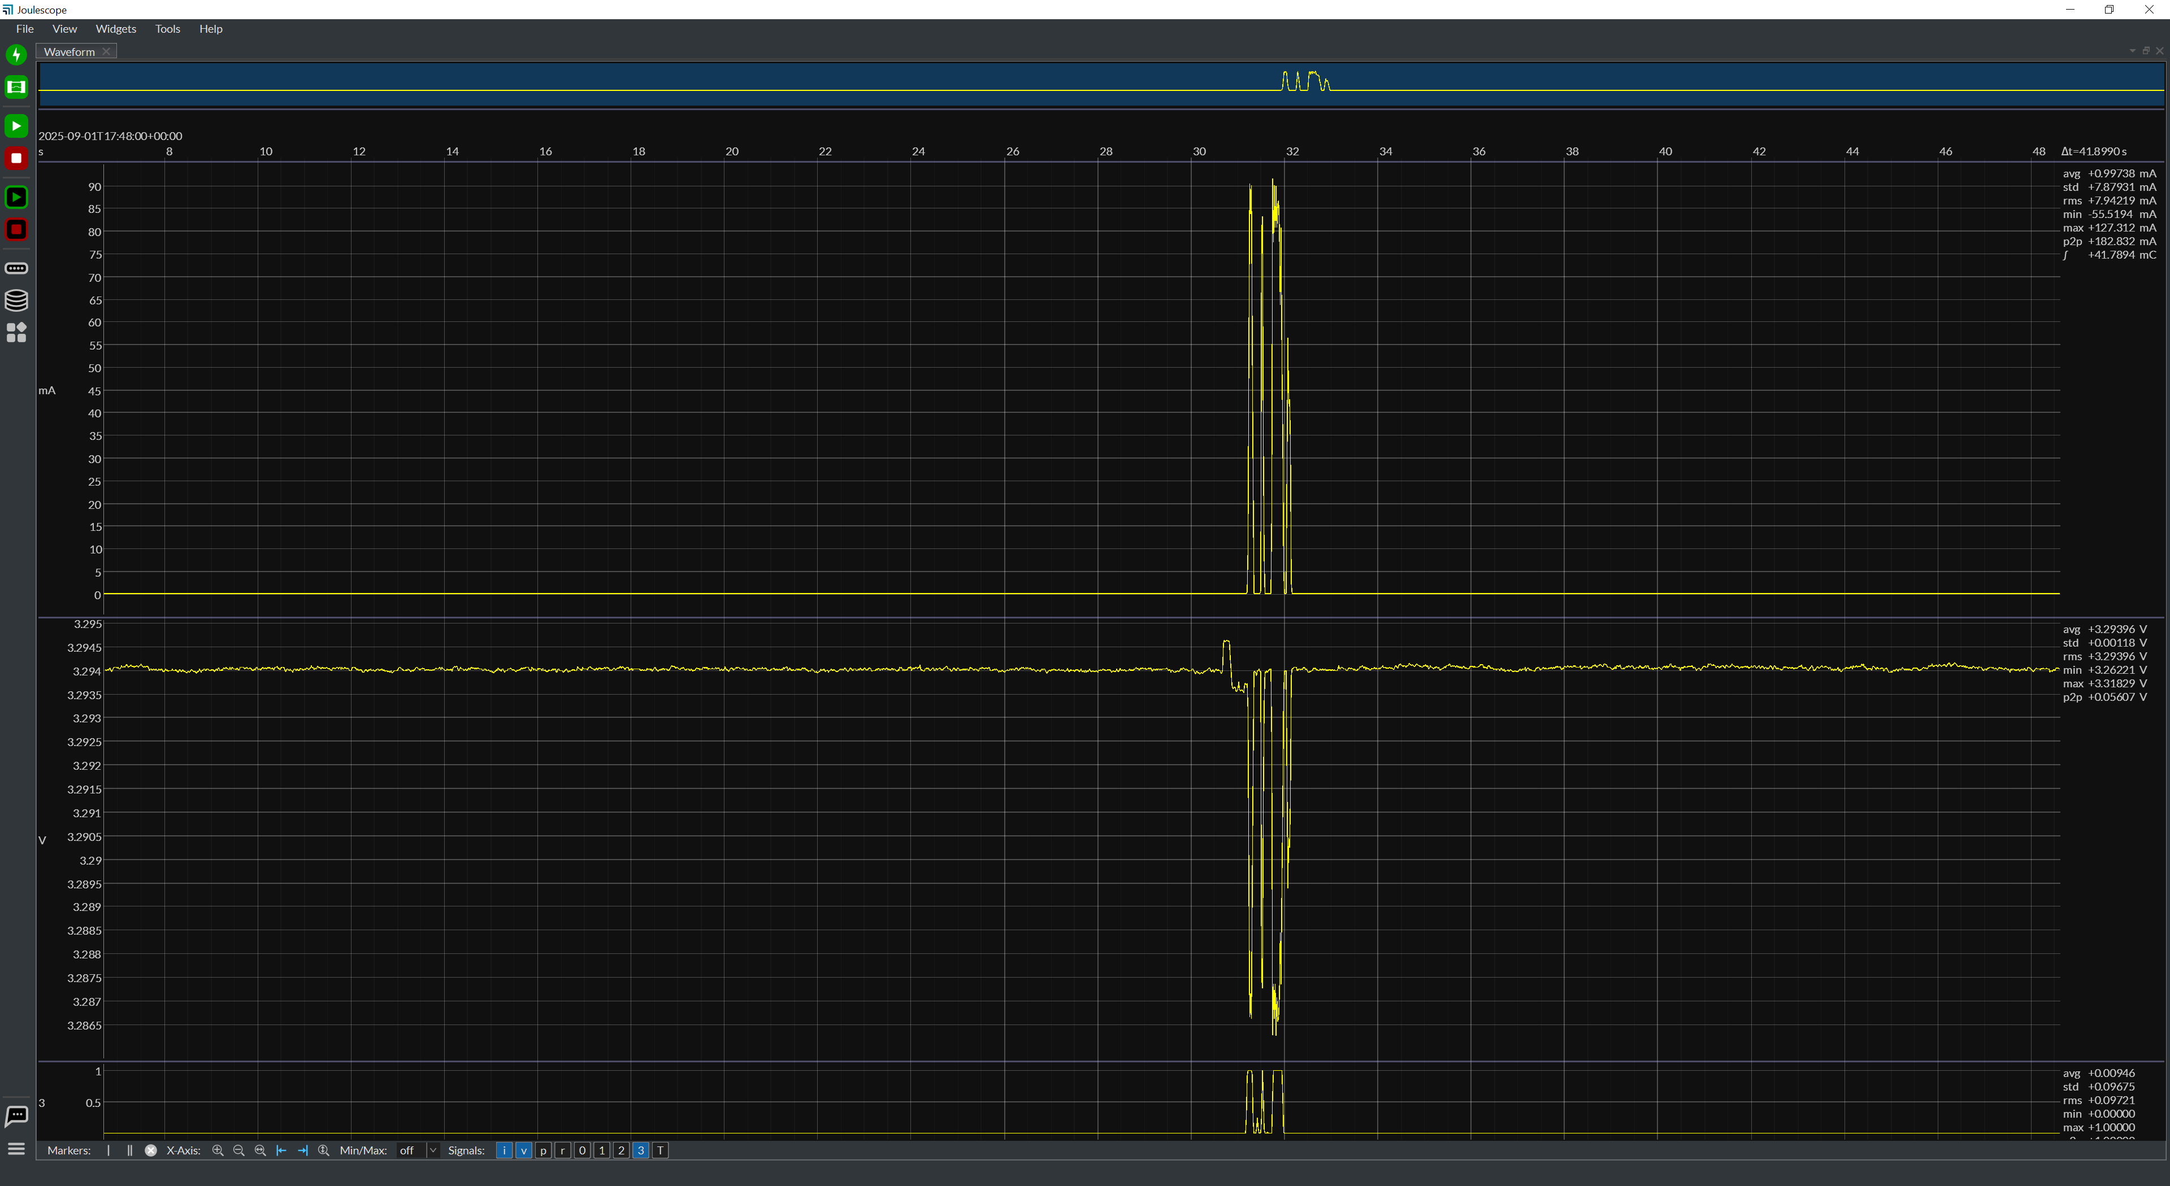Screen dimensions: 2170x1186
Task: Click the X-Axis zoom in magnifier
Action: (218, 1150)
